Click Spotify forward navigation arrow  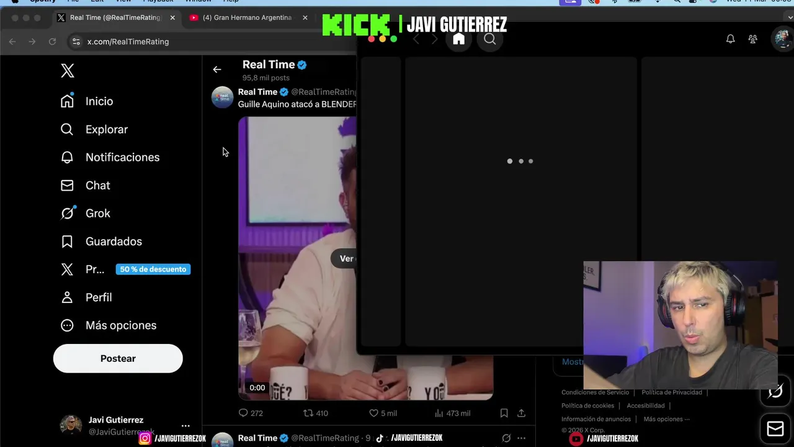(434, 39)
